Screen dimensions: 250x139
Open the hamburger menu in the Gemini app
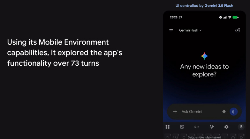click(171, 30)
